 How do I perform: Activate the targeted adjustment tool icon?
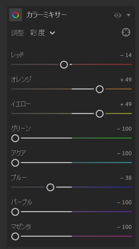[126, 32]
